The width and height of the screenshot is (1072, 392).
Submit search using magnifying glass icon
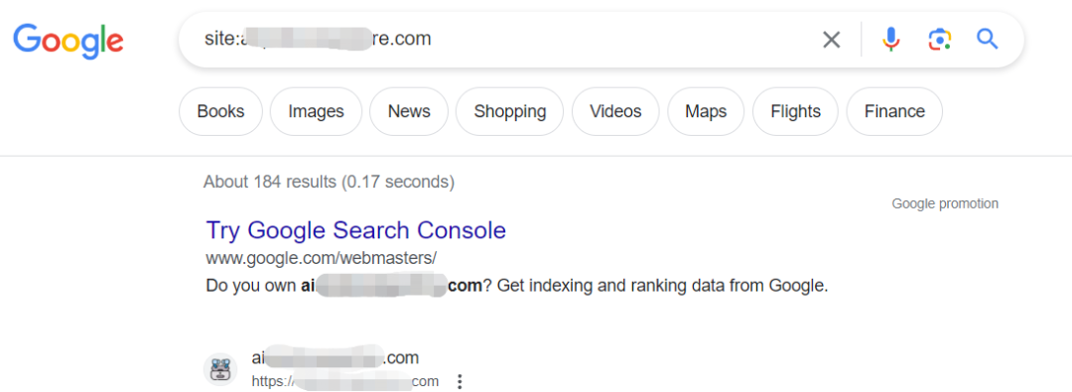coord(988,39)
